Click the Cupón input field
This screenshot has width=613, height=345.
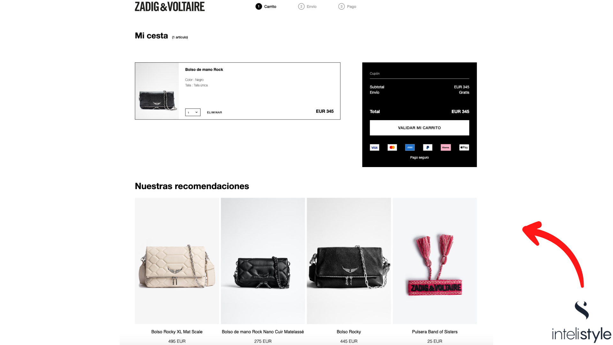tap(420, 74)
